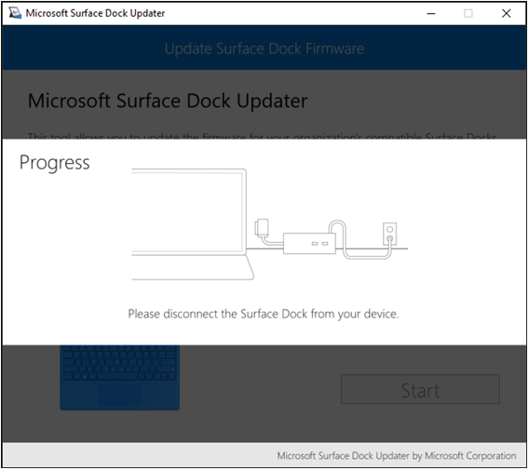Click the disabled maximize window button
Screen dimensions: 529x470
click(468, 13)
